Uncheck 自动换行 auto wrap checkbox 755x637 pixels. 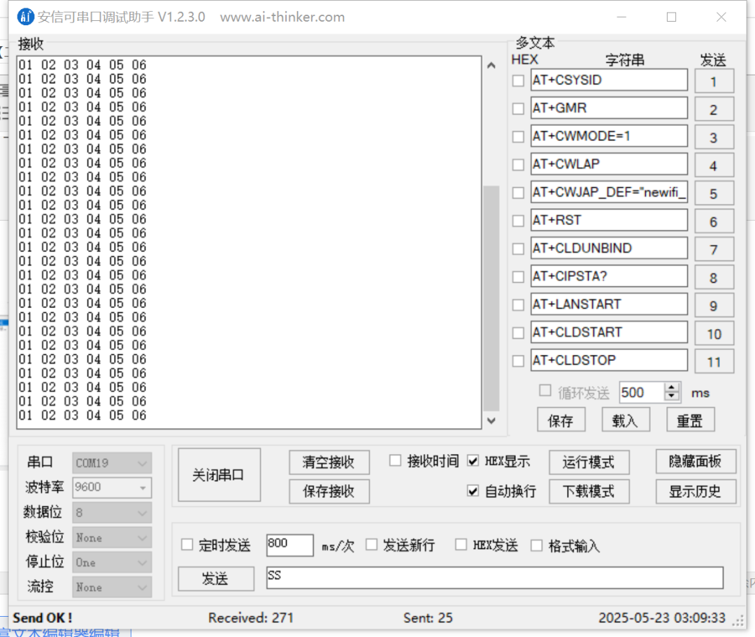[473, 491]
